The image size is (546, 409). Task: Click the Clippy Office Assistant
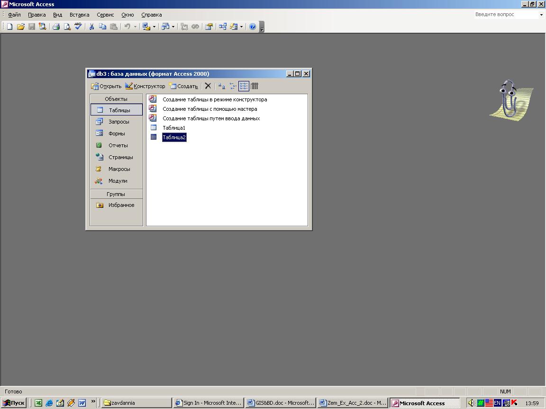point(511,100)
